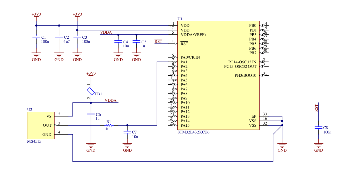Click the EP pin name on U1

pyautogui.click(x=254, y=116)
